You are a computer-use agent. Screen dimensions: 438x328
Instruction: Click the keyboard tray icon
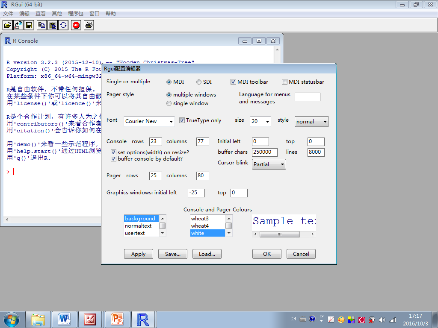point(303,319)
